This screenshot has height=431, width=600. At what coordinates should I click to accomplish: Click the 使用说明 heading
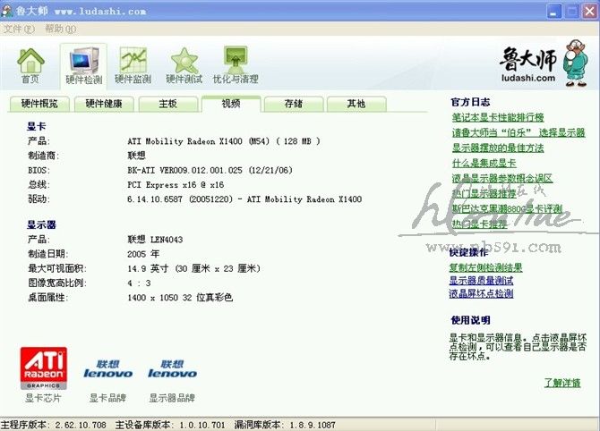click(x=470, y=320)
